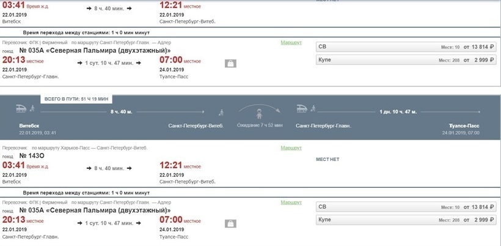Click upper «Северная Пальмира (двухэтажный)» train title
This screenshot has width=501, height=246.
pos(108,51)
